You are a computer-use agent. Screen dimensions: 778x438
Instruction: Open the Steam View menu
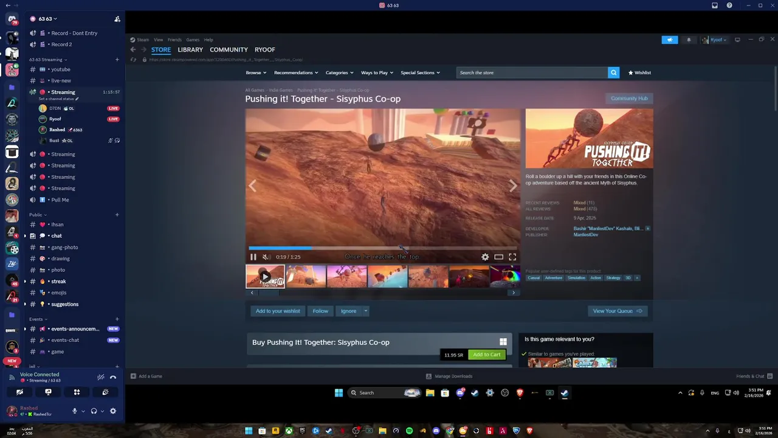point(158,40)
